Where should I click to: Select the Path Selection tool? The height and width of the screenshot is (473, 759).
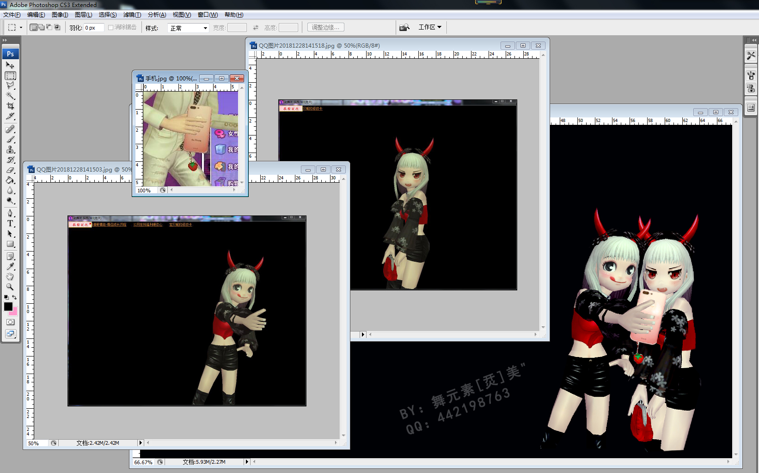[x=10, y=233]
